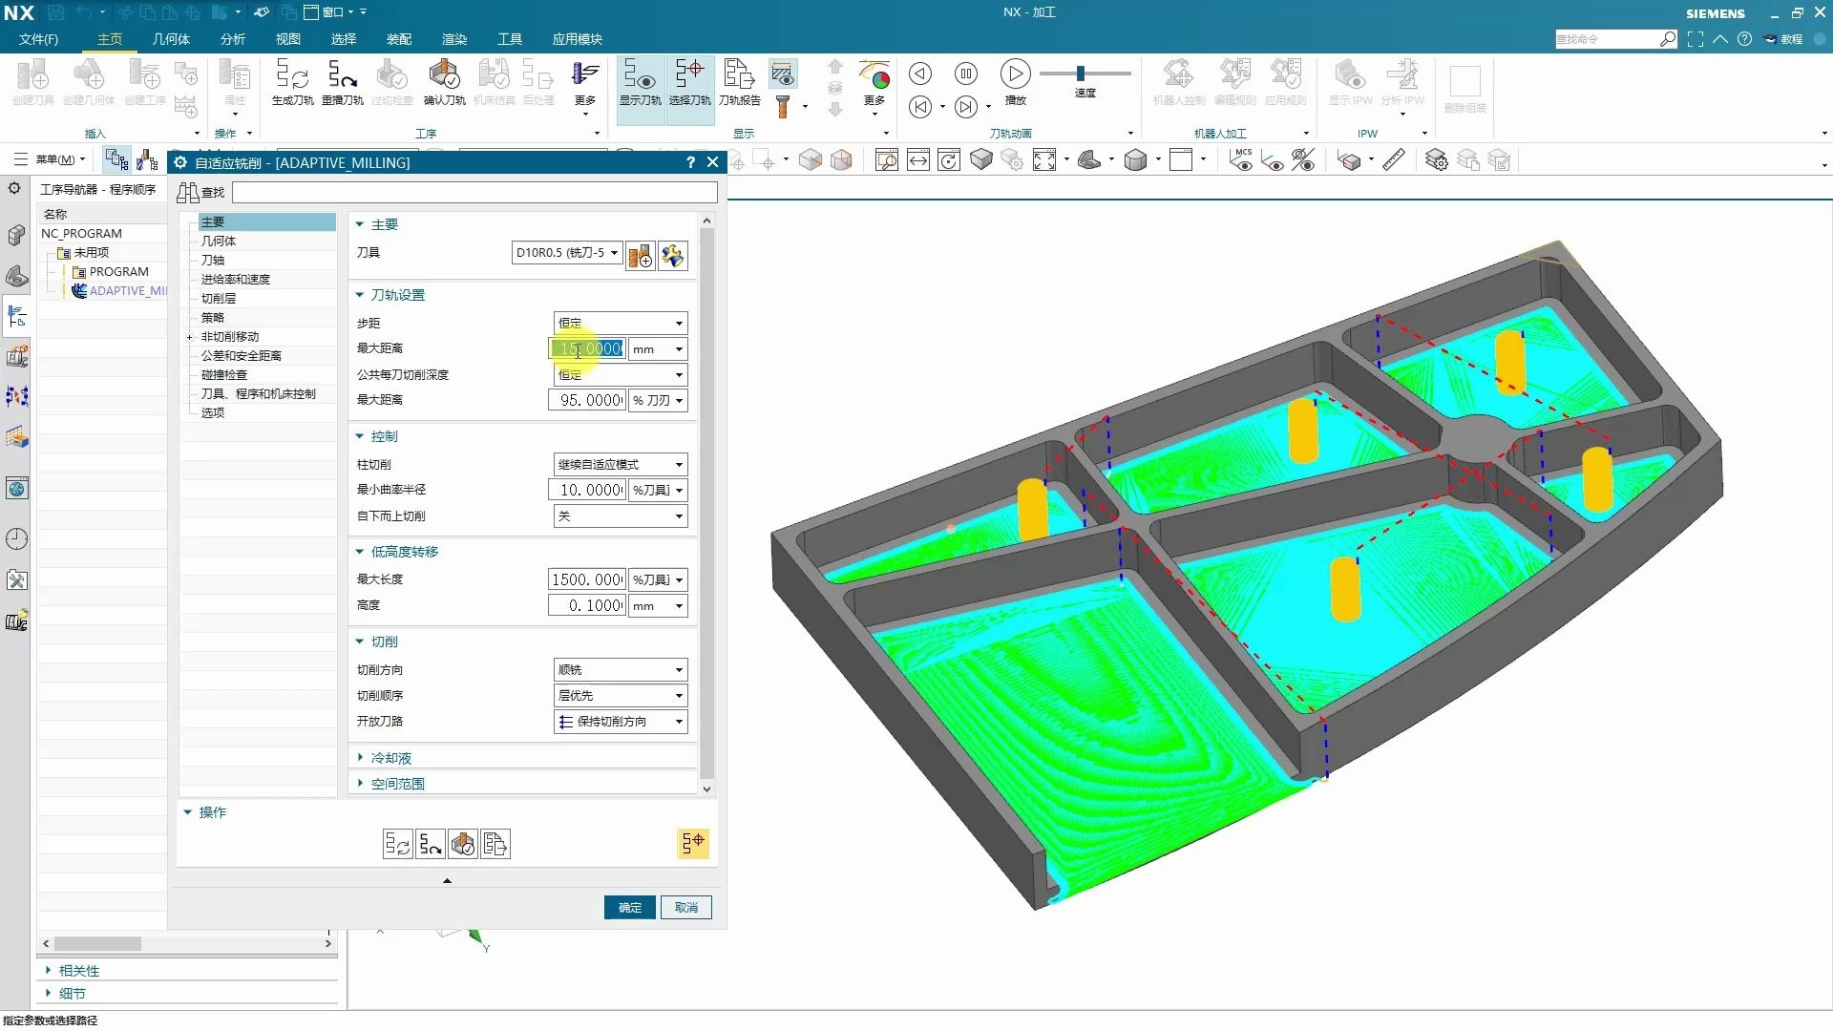Open the 应用模块 application tab
Viewport: 1833px width, 1031px height.
[577, 39]
